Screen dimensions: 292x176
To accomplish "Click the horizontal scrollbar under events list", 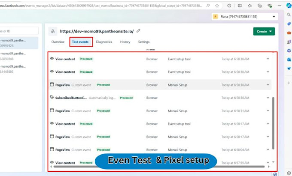I will pyautogui.click(x=159, y=167).
